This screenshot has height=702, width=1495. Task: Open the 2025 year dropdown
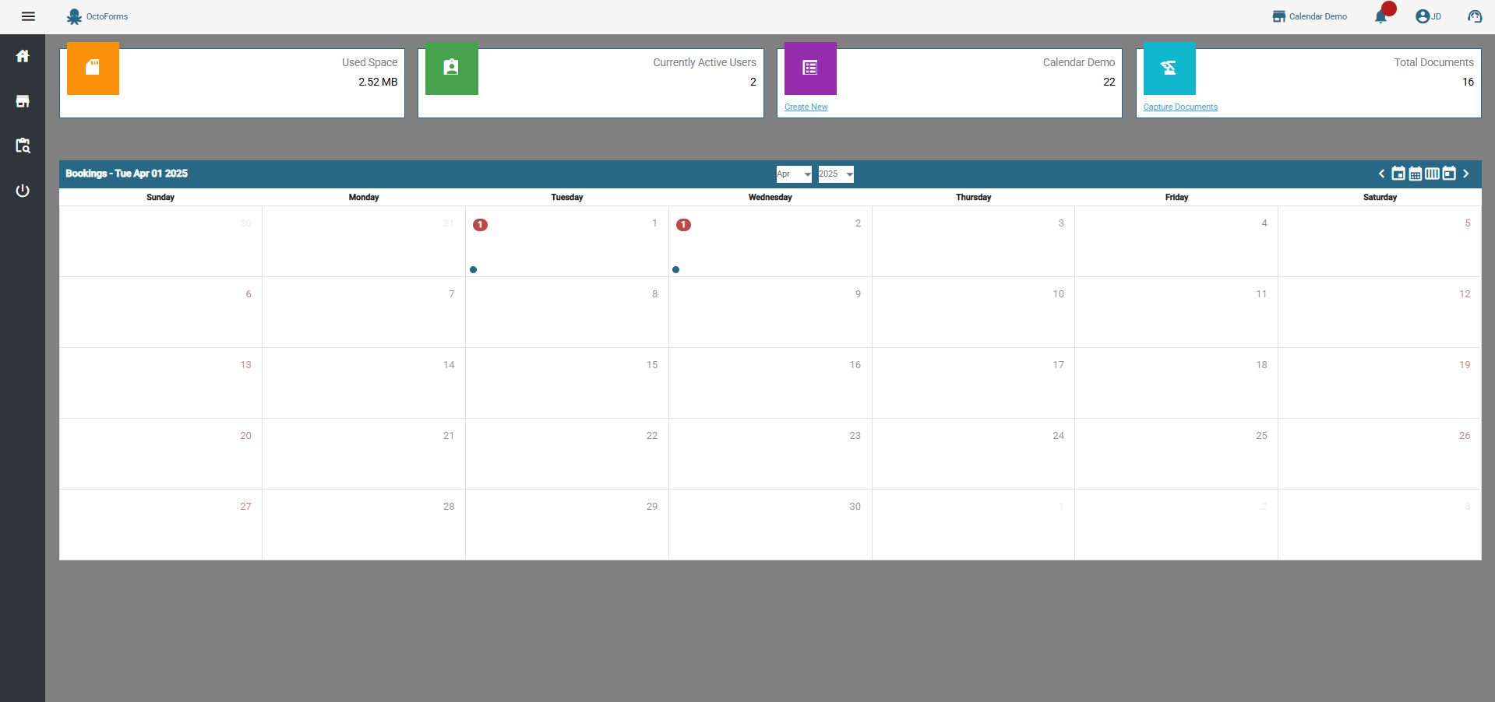836,174
